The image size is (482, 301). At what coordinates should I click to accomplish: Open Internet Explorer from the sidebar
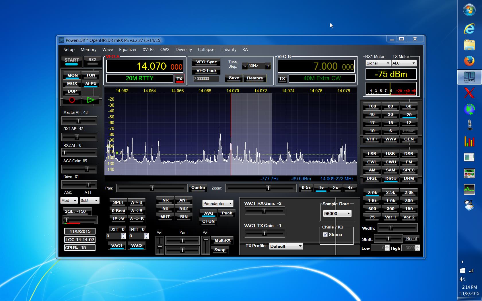469,29
